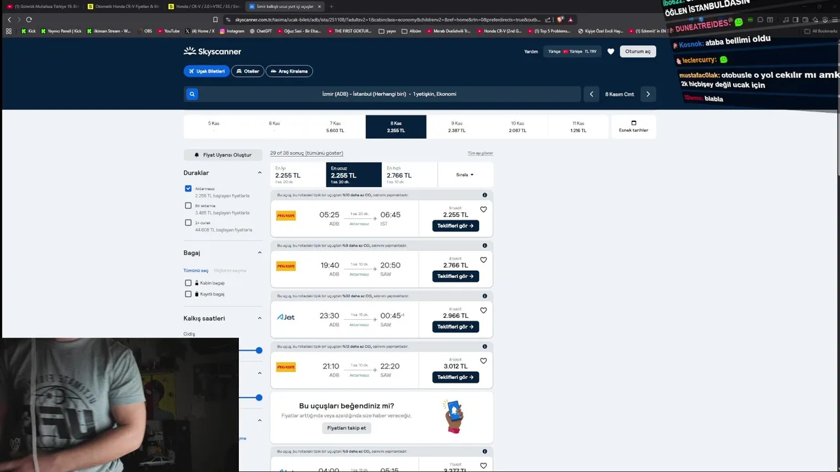Click the Uçak Biletleri tab
This screenshot has height=472, width=840.
207,71
